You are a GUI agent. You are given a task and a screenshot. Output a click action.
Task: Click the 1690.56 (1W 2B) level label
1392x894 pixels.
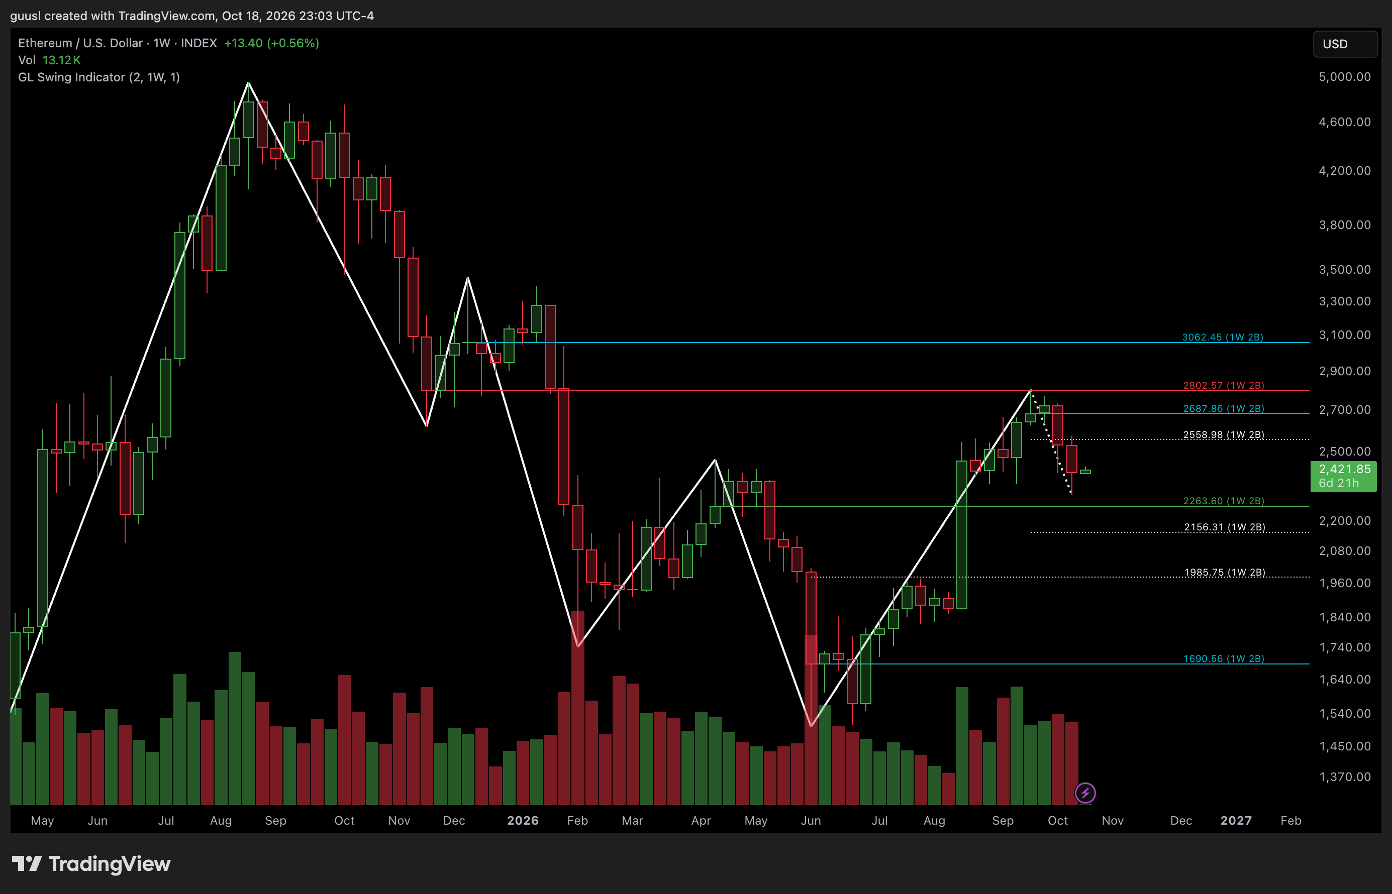click(x=1224, y=659)
